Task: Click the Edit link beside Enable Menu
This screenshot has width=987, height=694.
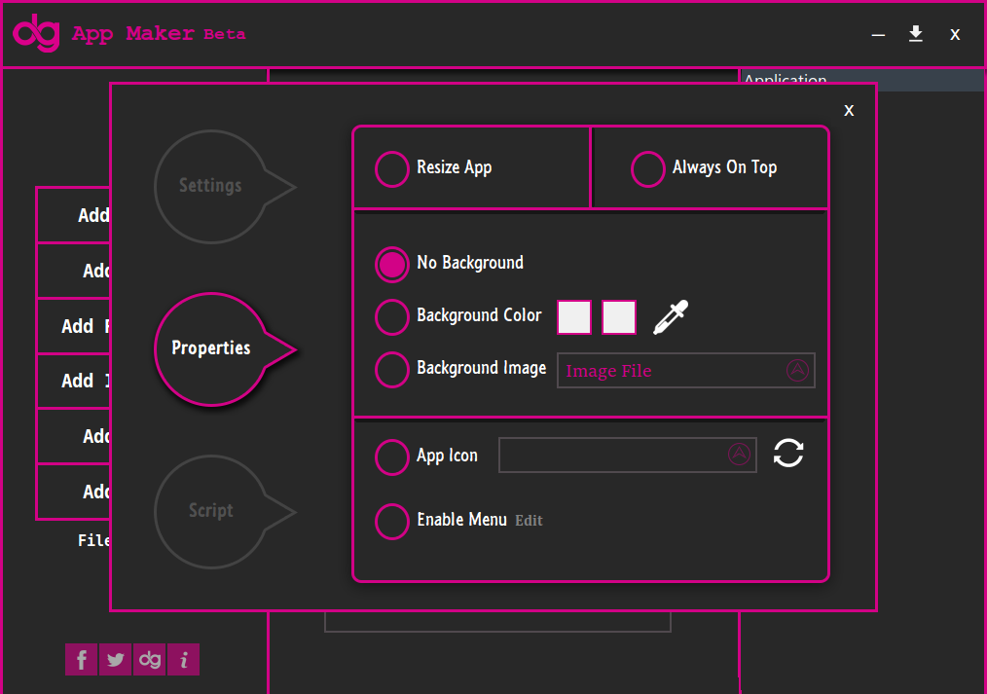Action: coord(529,521)
